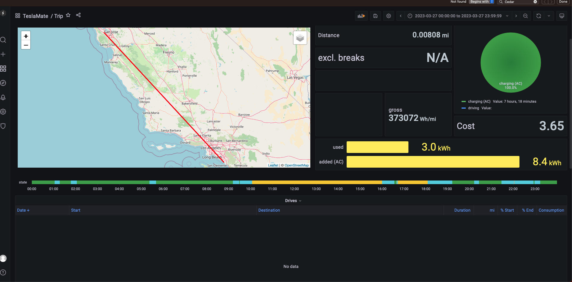Enable TV kiosk mode
572x282 pixels.
point(561,16)
